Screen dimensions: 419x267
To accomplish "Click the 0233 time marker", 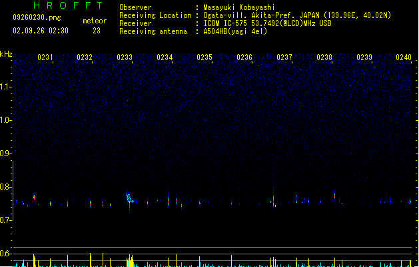I will point(125,57).
